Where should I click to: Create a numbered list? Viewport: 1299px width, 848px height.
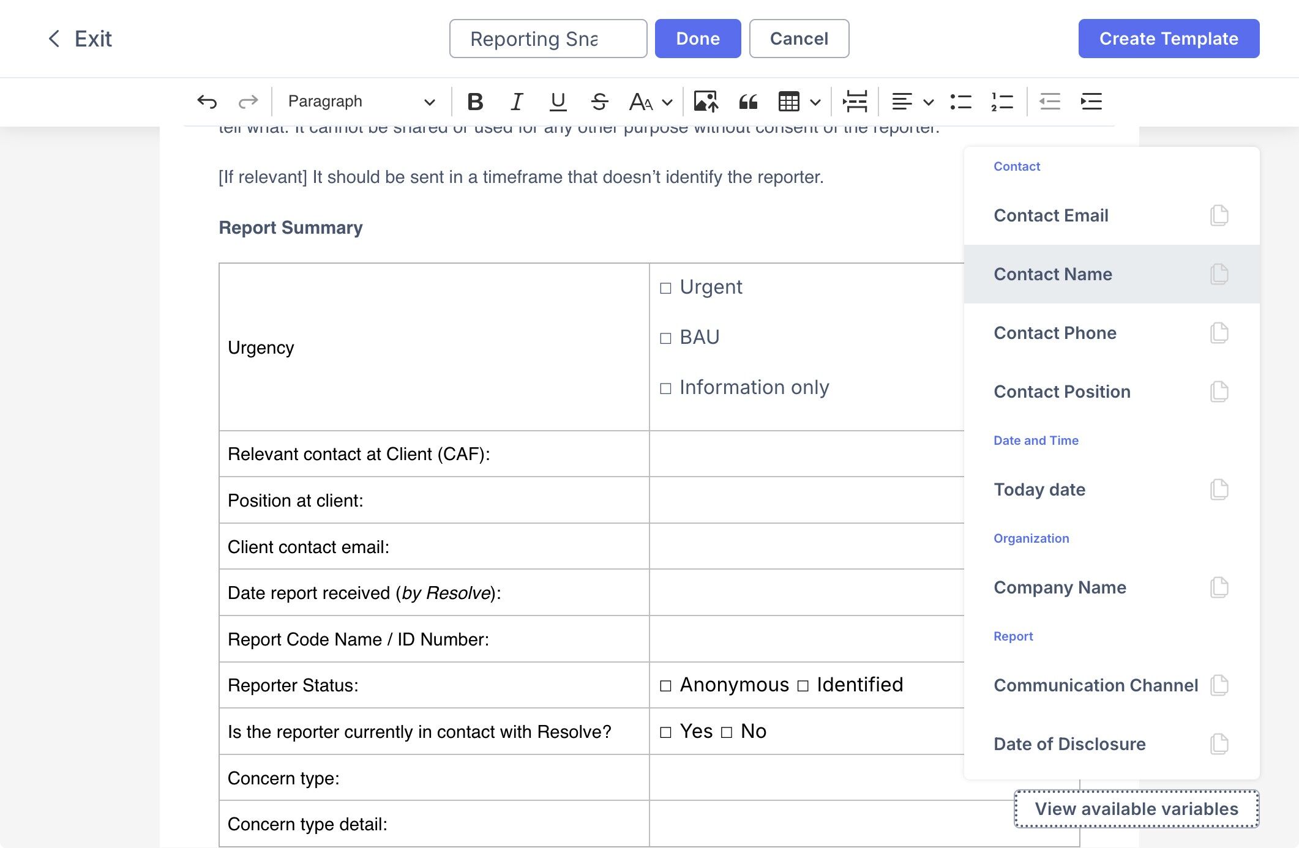[x=1002, y=102]
